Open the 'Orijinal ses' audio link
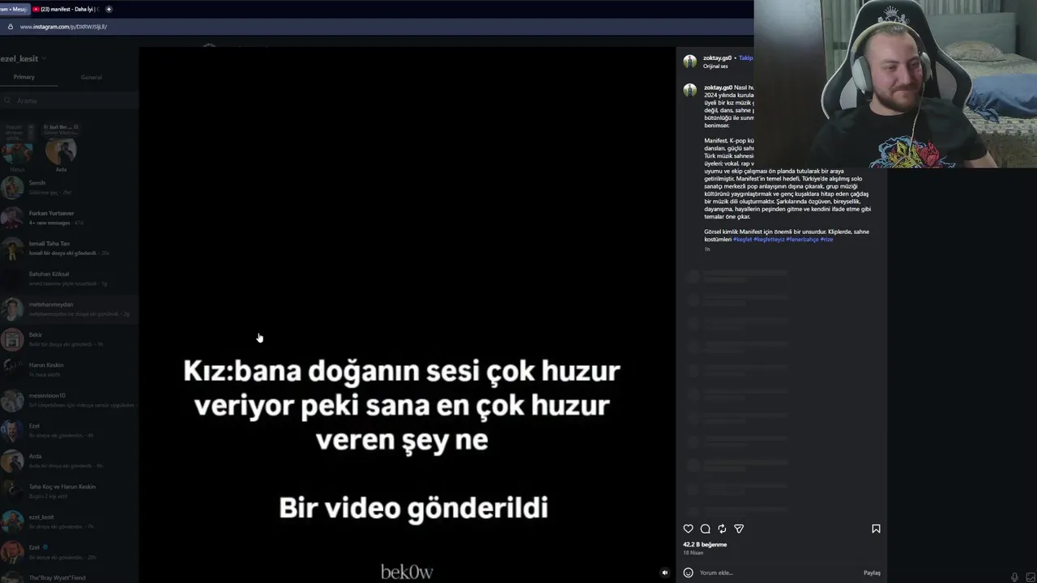Image resolution: width=1037 pixels, height=583 pixels. (x=715, y=66)
